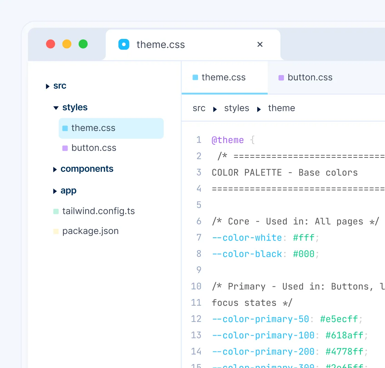Click the theme breadcrumb
Viewport: 385px width, 368px height.
pos(282,108)
